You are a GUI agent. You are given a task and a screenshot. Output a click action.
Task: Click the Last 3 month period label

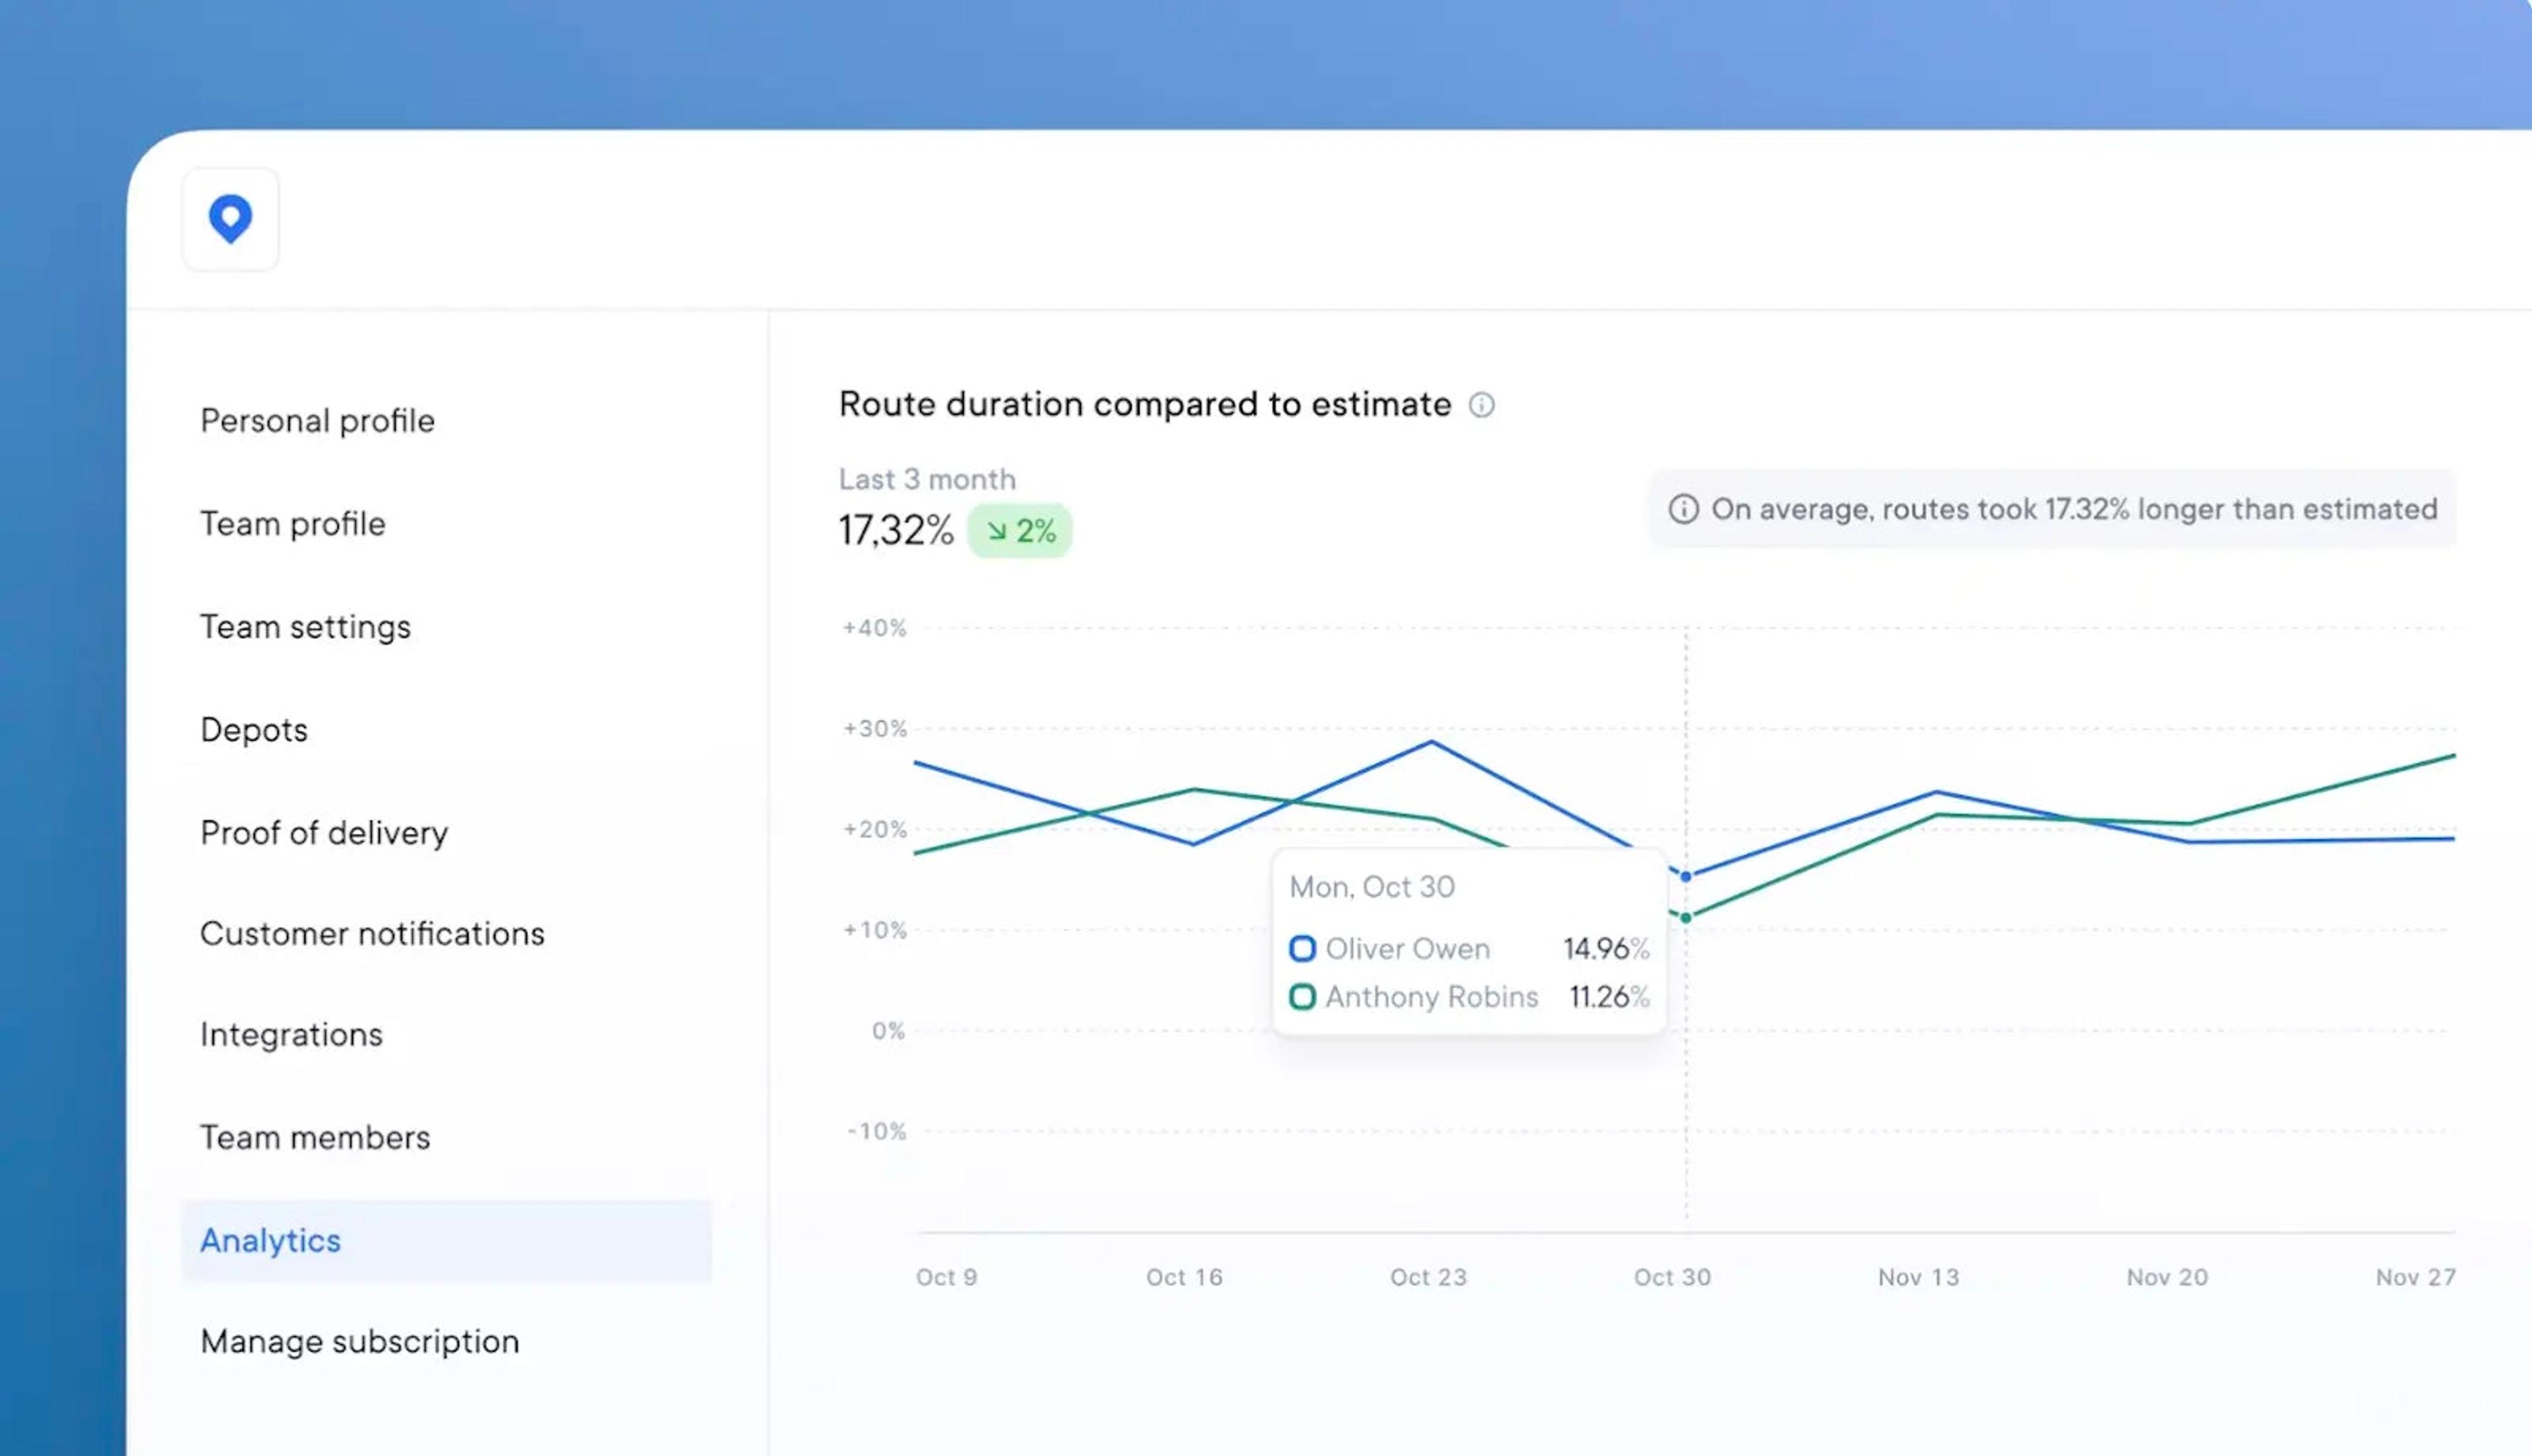coord(926,480)
